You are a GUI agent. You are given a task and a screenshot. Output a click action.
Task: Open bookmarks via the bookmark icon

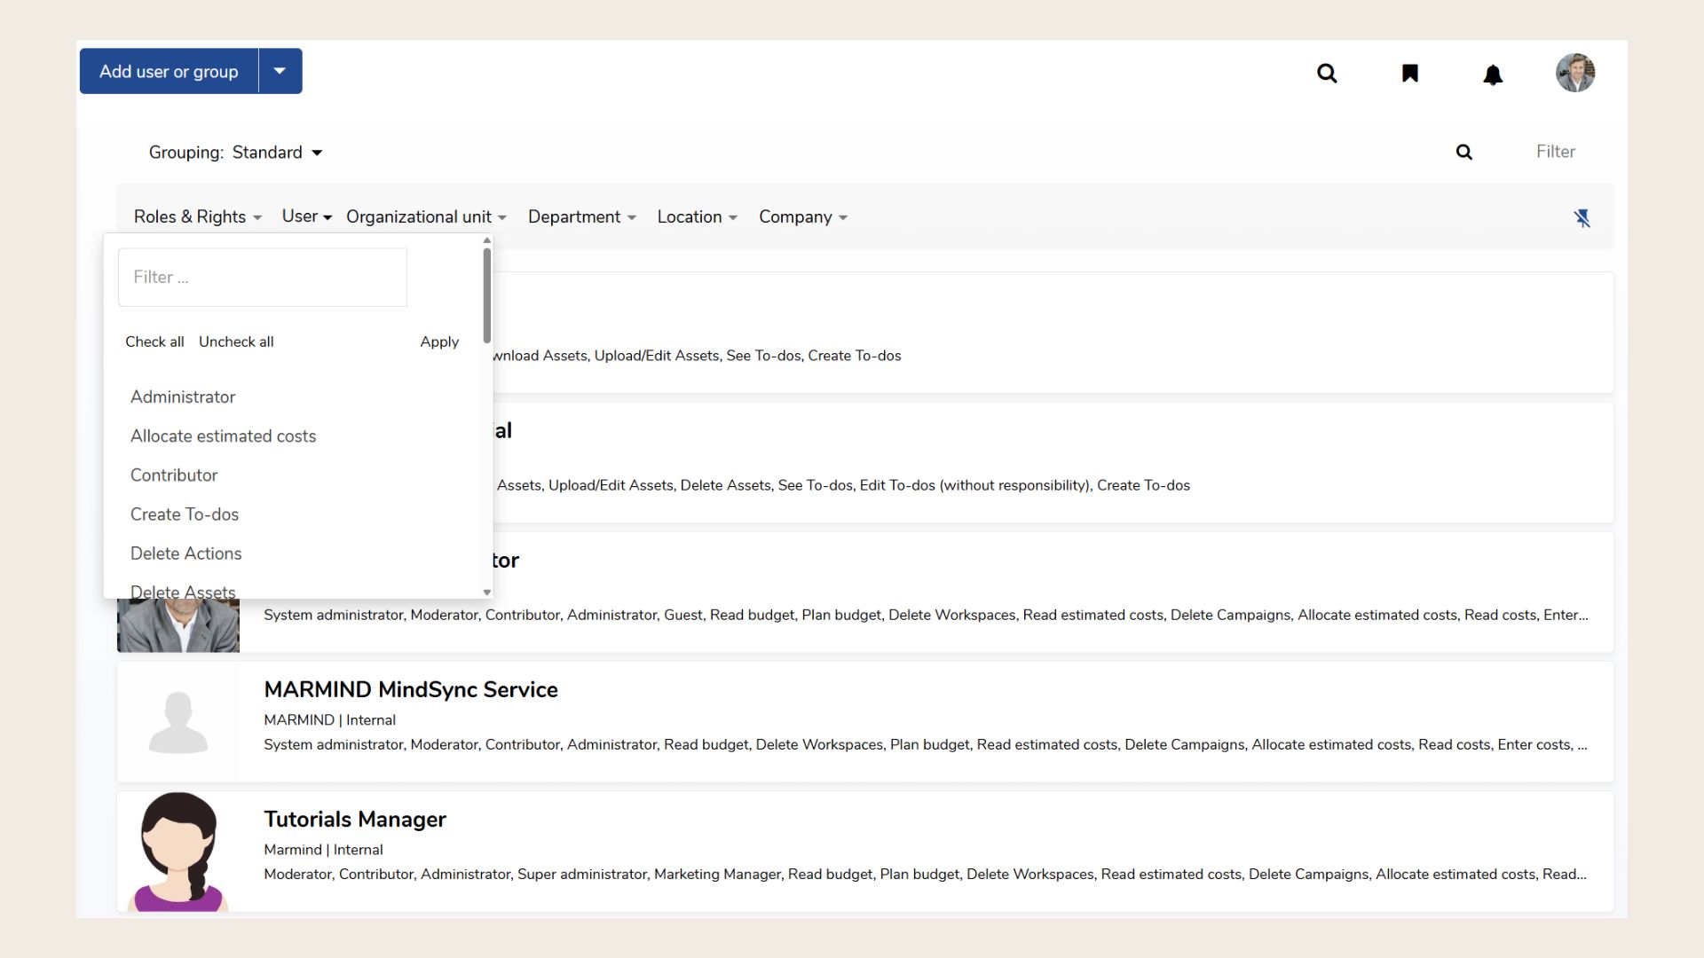pyautogui.click(x=1409, y=73)
